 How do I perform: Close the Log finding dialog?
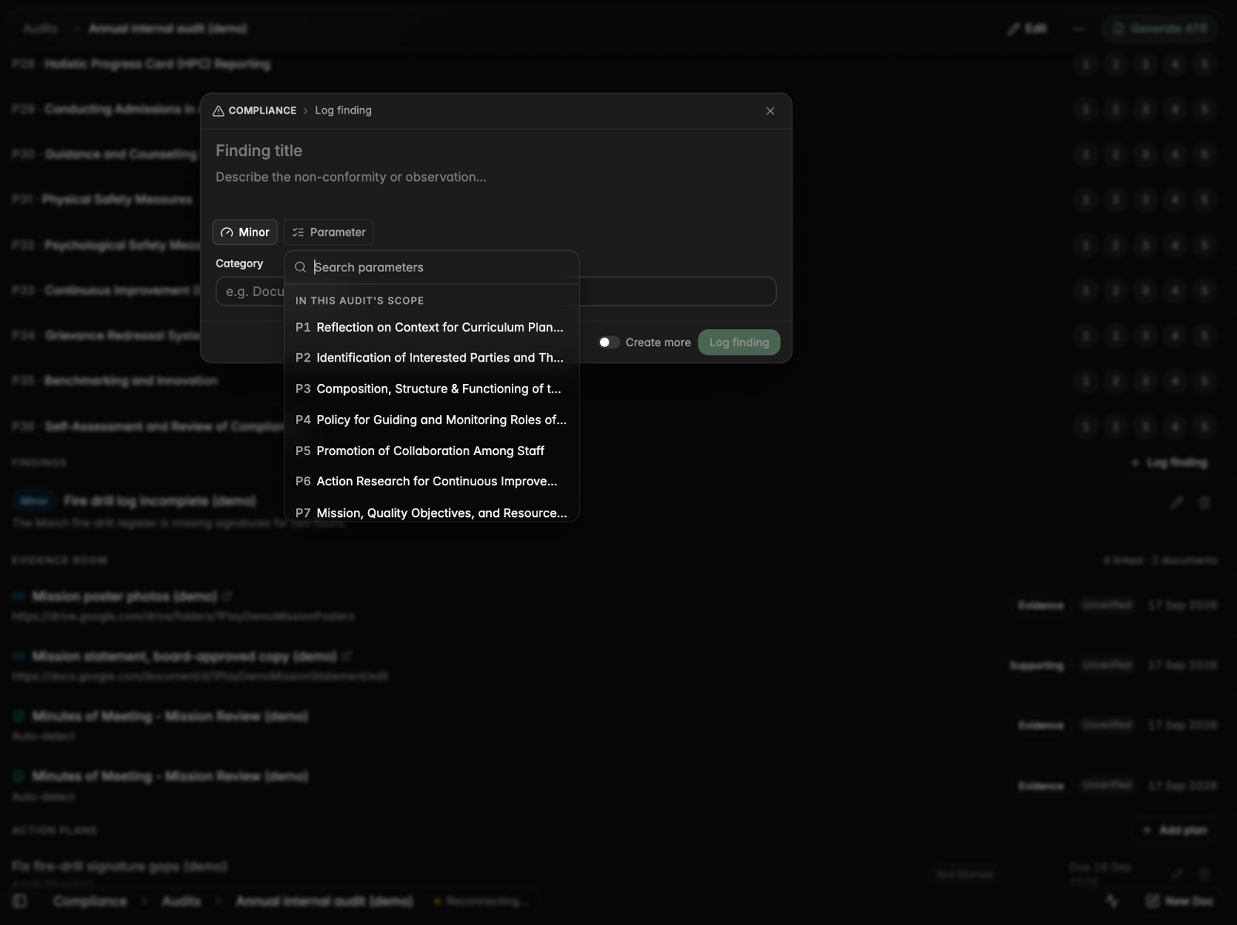point(770,111)
